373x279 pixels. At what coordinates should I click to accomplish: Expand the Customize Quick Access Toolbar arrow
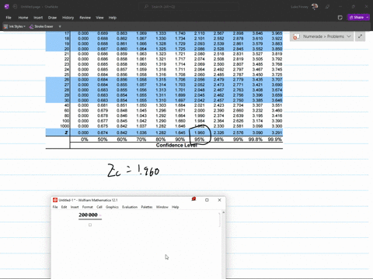60,26
